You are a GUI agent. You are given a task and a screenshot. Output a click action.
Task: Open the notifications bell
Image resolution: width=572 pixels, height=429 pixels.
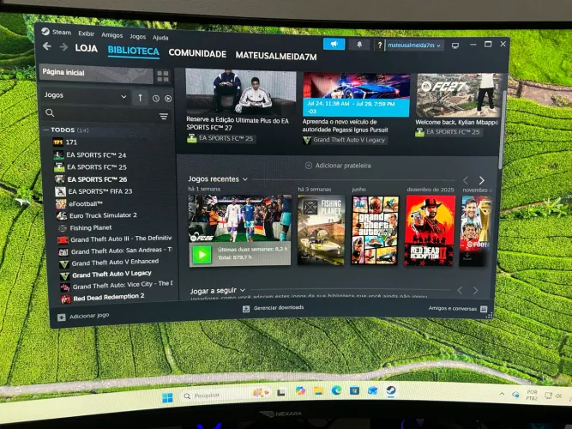(359, 45)
